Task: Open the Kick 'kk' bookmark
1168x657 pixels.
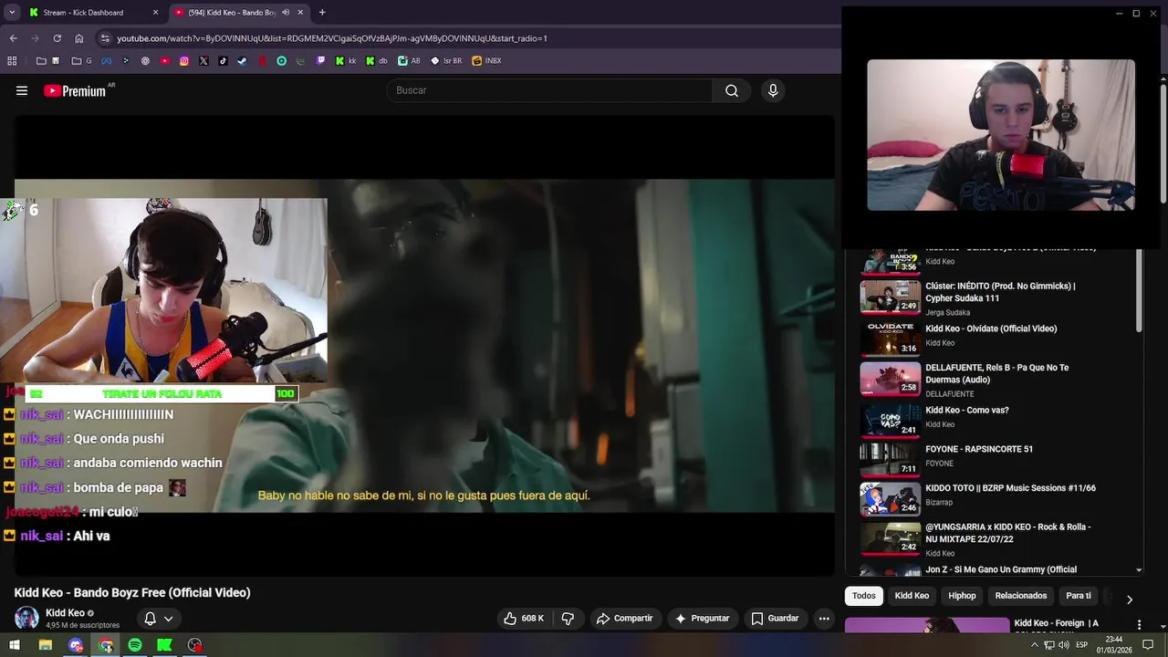Action: [x=346, y=61]
